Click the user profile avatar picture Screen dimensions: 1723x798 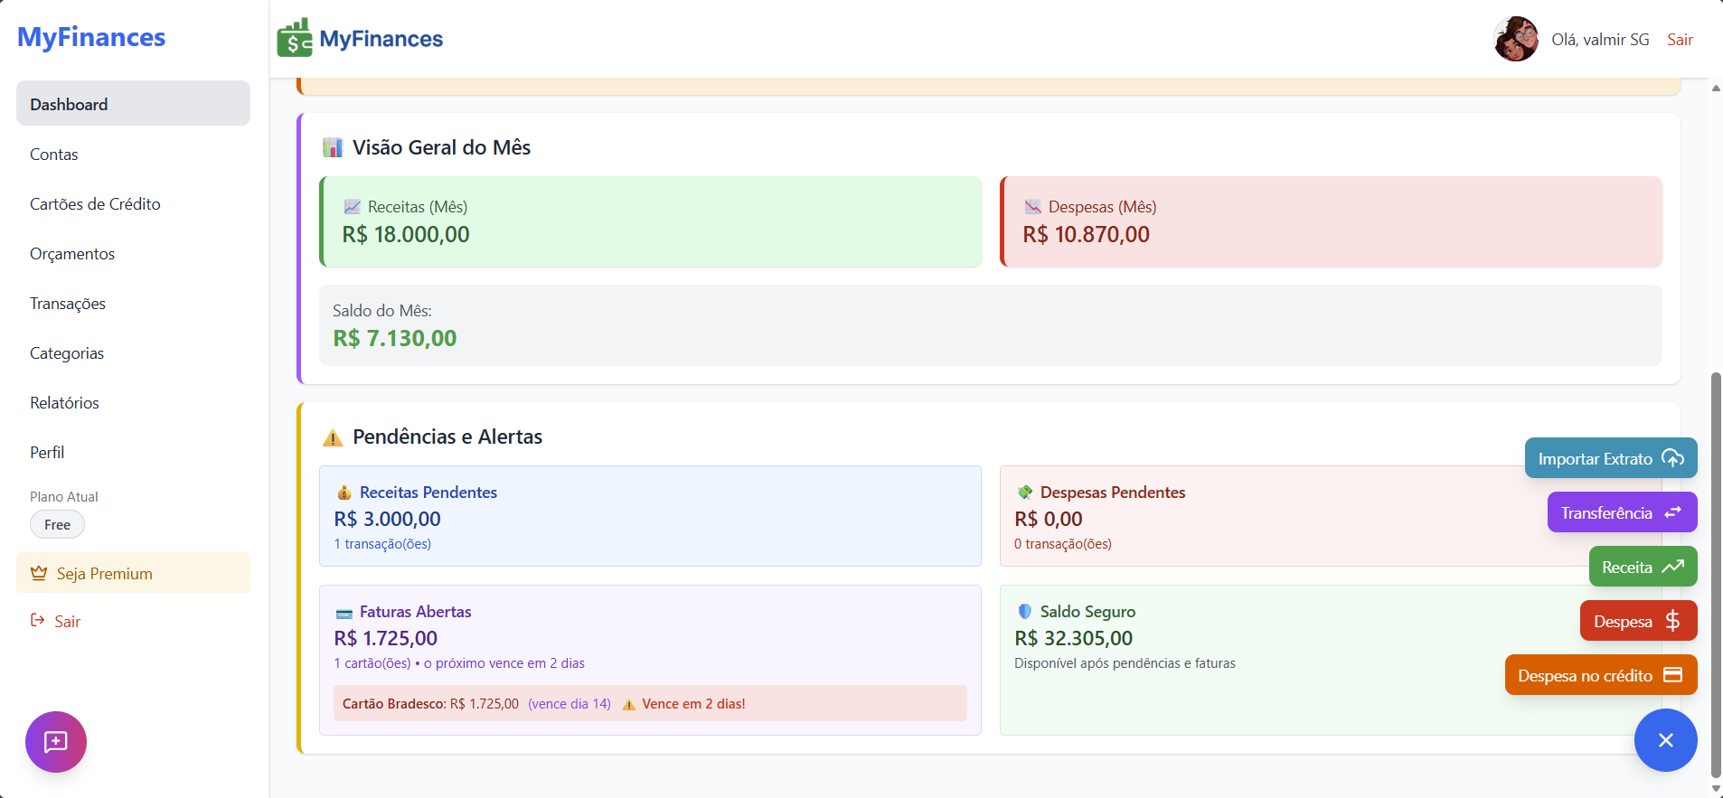pos(1516,39)
